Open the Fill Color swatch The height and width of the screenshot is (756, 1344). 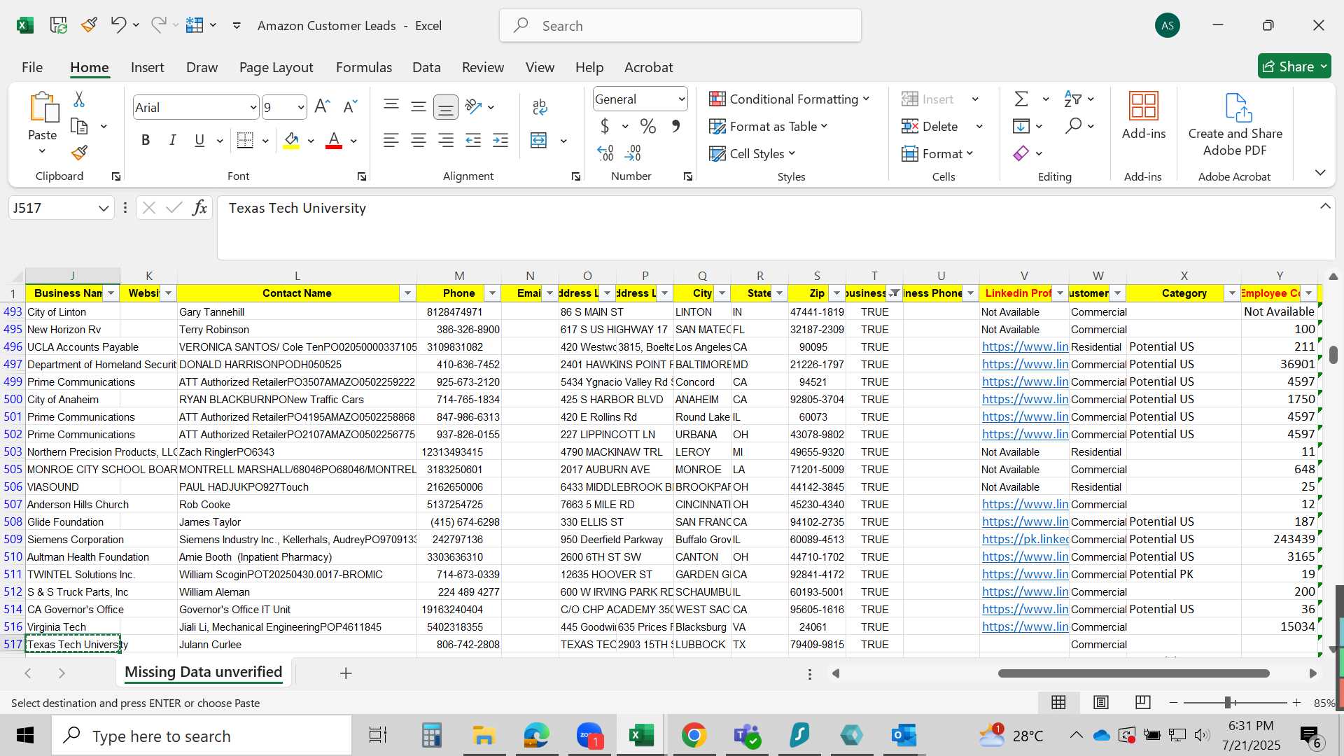(x=292, y=140)
